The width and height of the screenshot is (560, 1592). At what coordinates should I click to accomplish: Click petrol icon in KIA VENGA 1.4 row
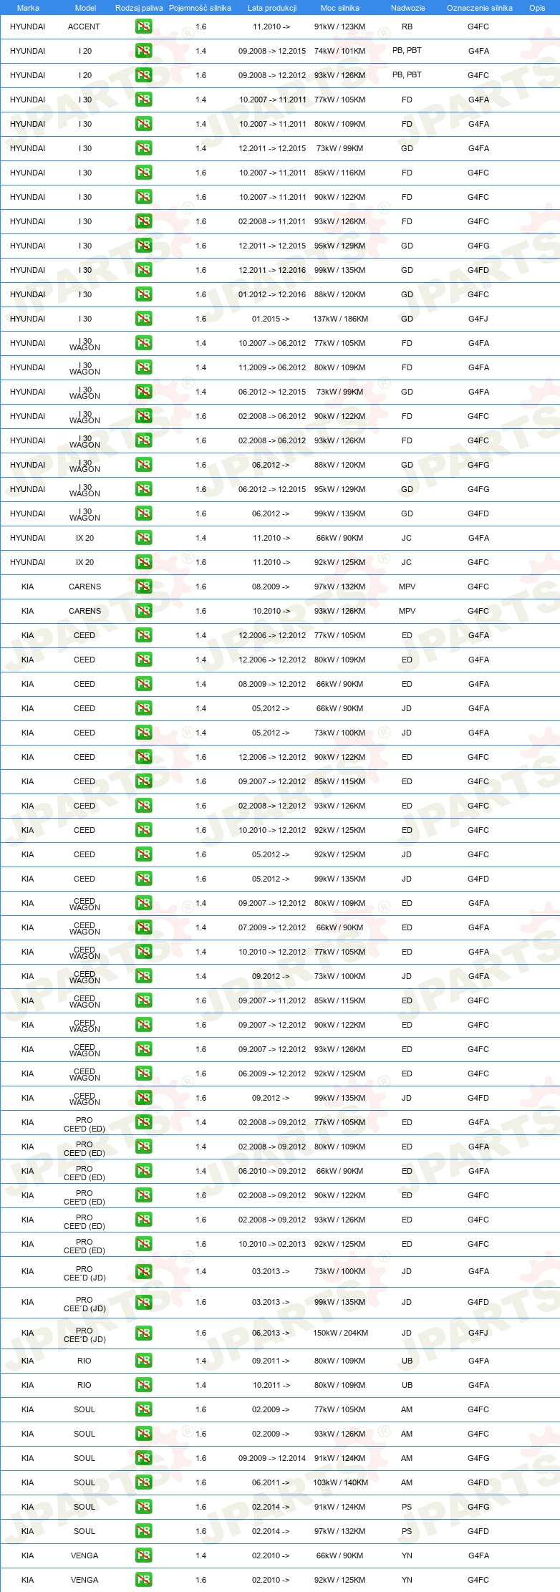(143, 1555)
